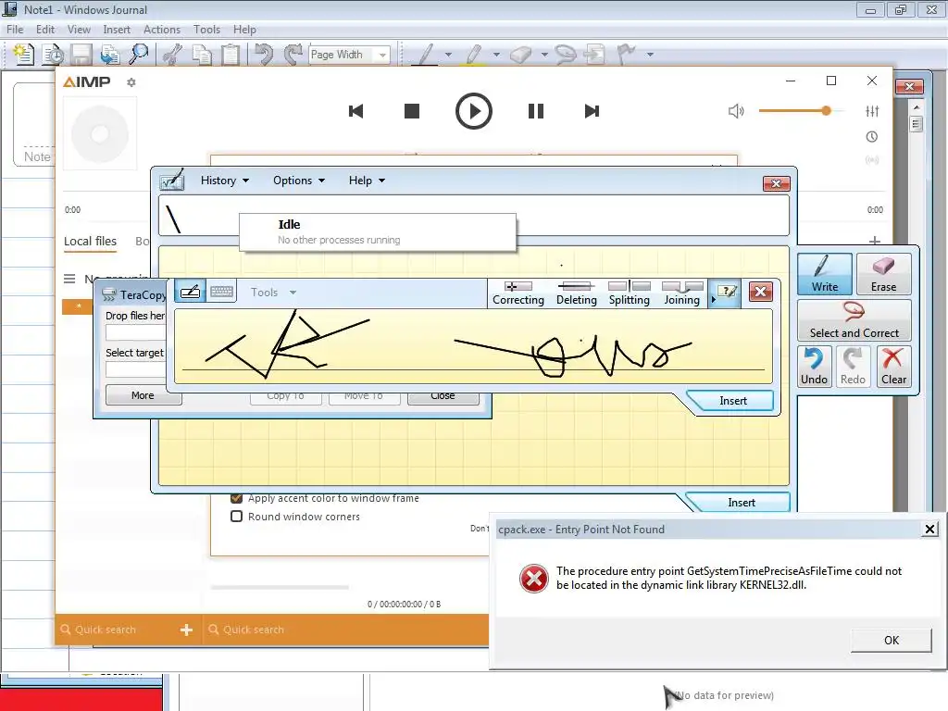
Task: Open AIMP settings gear next to logo
Action: [x=131, y=82]
